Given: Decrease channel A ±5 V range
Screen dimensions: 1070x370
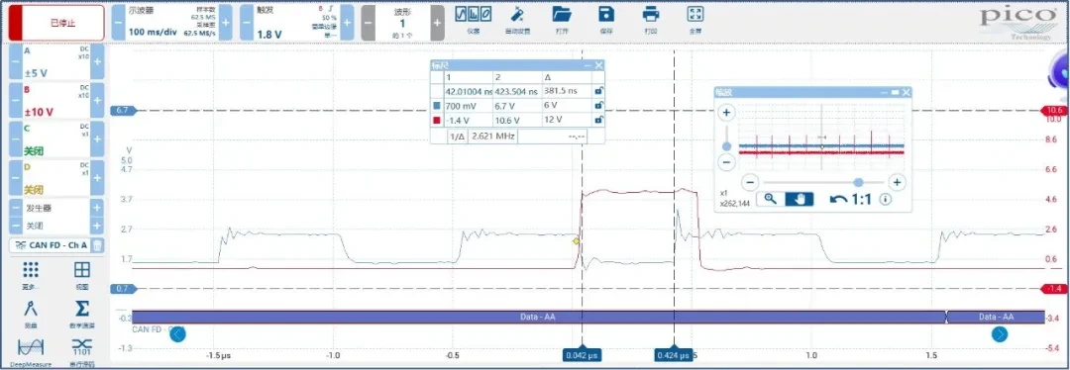Looking at the screenshot, I should (15, 62).
